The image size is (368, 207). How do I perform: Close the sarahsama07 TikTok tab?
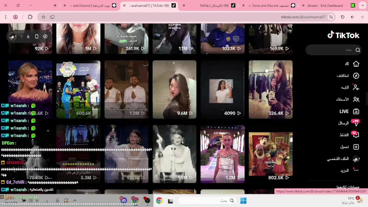(x=124, y=5)
